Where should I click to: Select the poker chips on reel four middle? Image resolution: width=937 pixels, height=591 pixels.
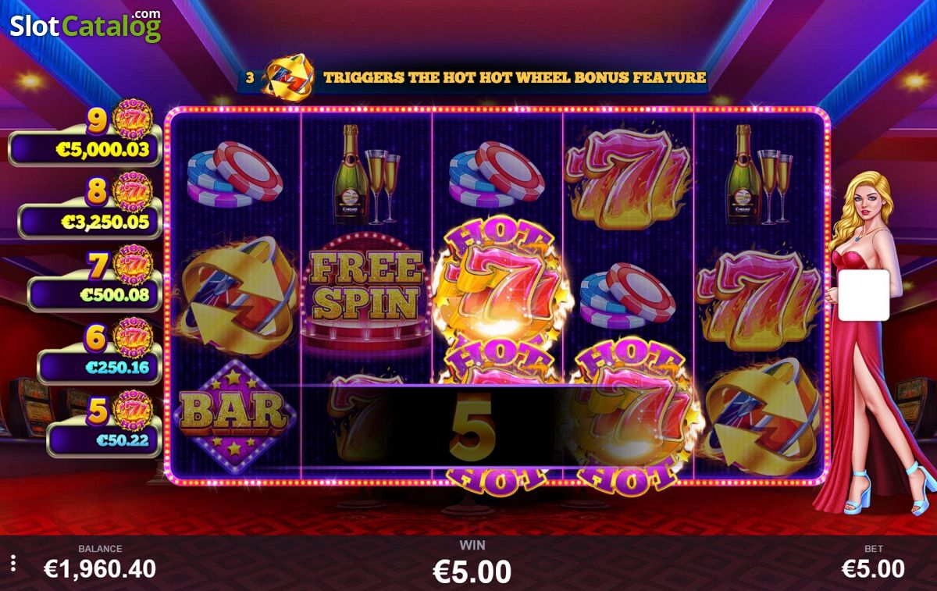click(x=628, y=294)
